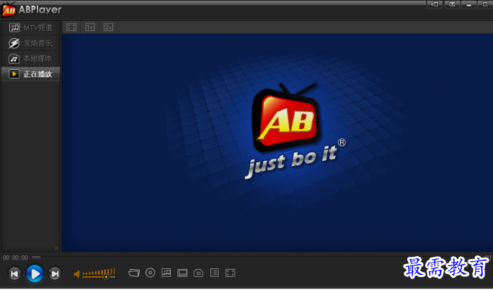The width and height of the screenshot is (493, 290).
Task: Click the ABPlayer logo in the title bar
Action: click(x=9, y=10)
